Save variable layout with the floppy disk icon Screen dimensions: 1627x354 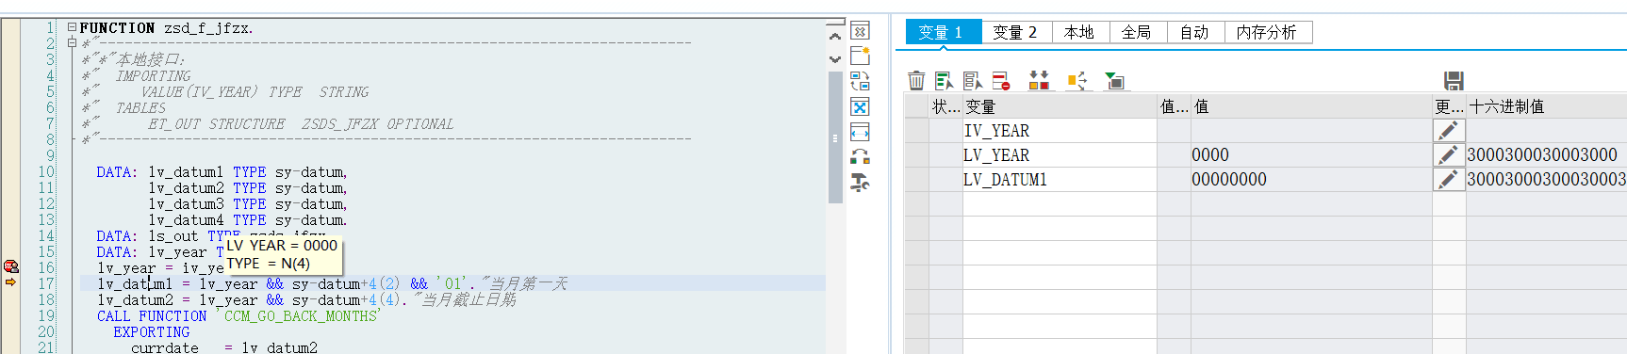click(x=1454, y=81)
